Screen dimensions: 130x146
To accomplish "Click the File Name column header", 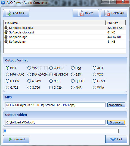I will pos(55,23).
